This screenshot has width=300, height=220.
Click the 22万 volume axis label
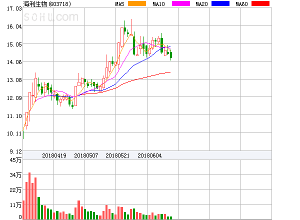tap(15, 190)
